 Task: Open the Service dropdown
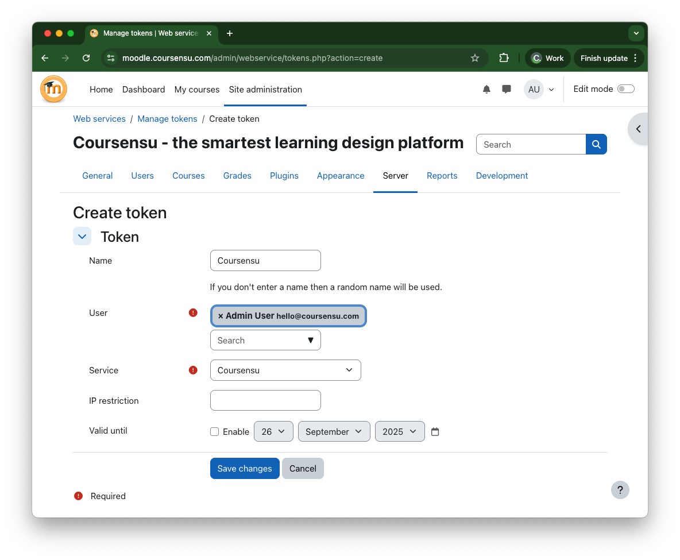[x=285, y=370]
